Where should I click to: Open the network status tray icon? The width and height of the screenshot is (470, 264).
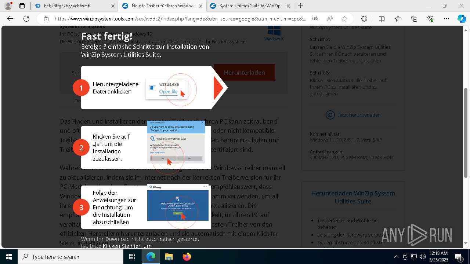pos(414,257)
